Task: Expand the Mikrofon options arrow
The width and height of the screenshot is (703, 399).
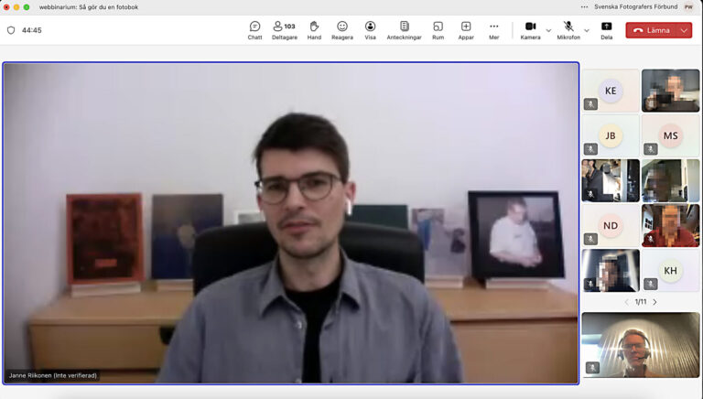Action: pyautogui.click(x=587, y=30)
